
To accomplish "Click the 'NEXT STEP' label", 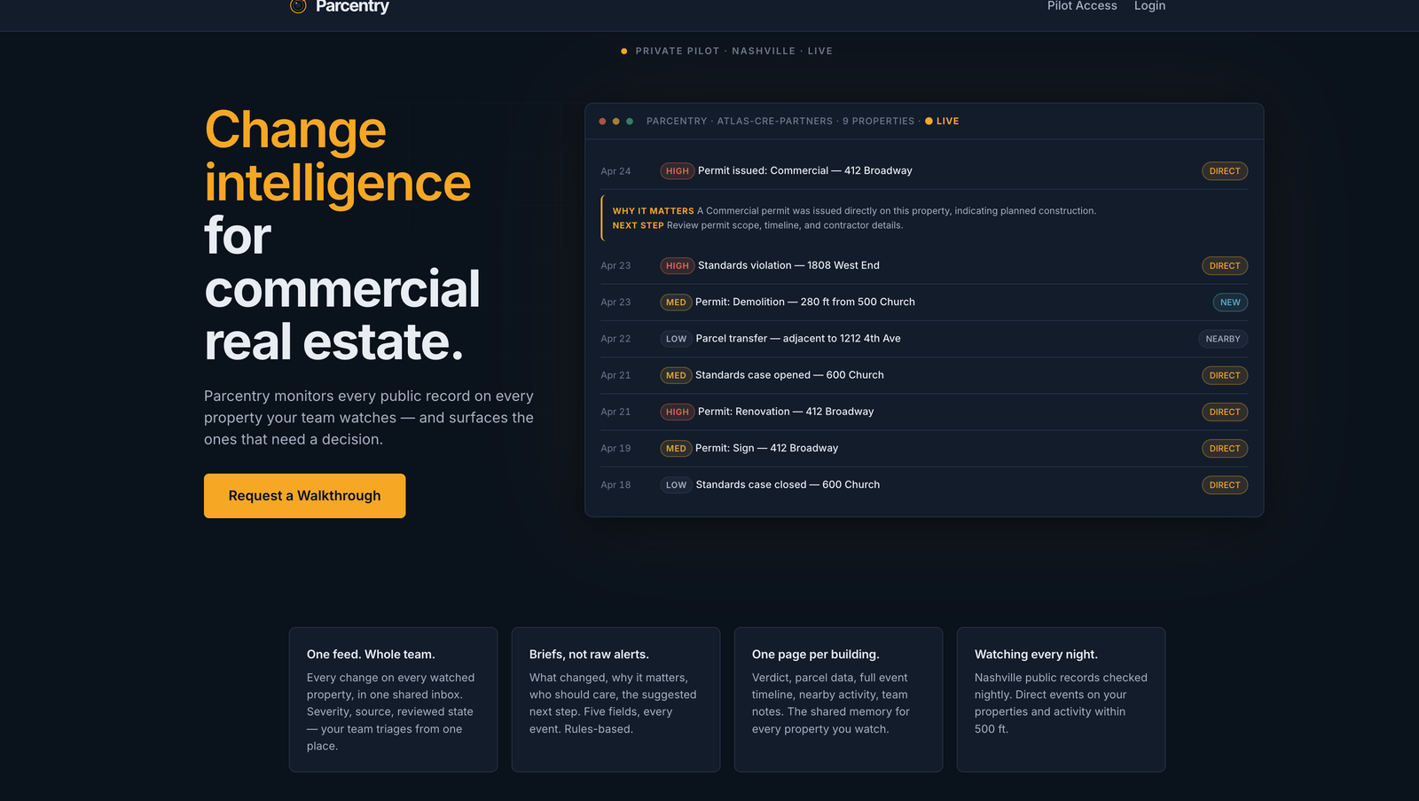I will [638, 225].
